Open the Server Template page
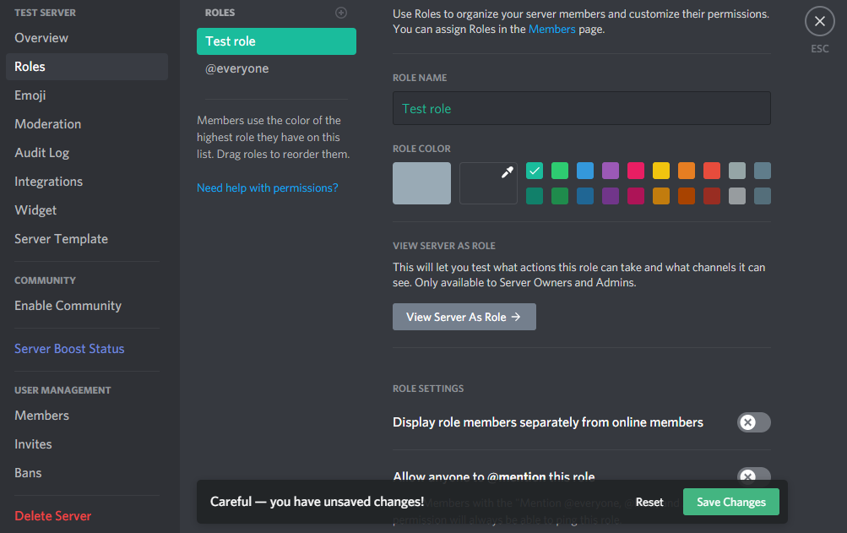847x533 pixels. 87,238
